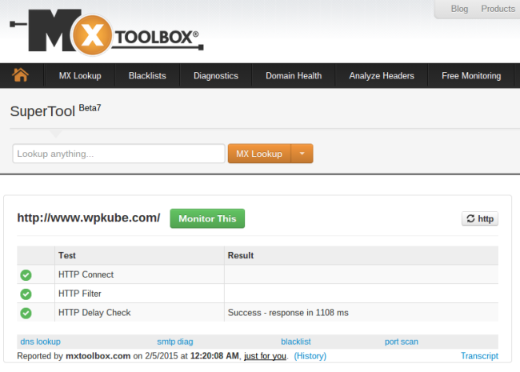Click the mxtoolbox.com reporter text
This screenshot has height=372, width=520.
98,356
